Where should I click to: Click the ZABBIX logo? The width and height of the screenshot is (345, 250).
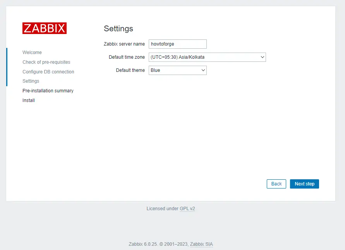coord(45,28)
